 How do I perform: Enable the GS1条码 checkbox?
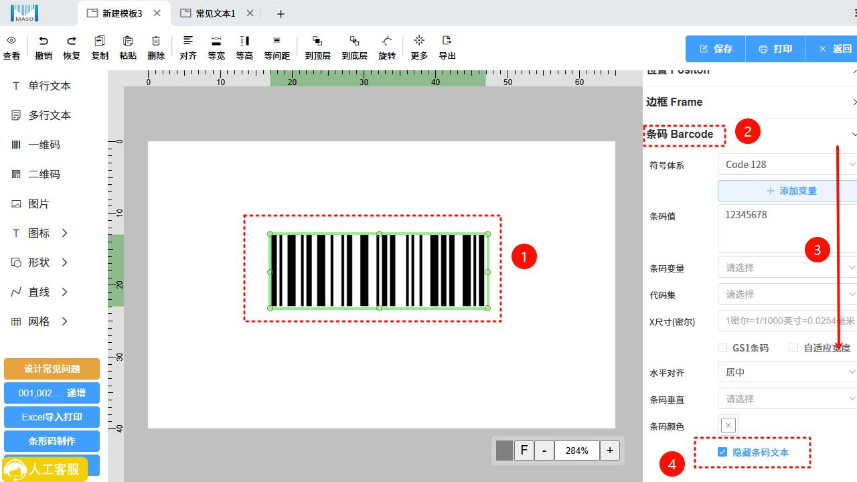coord(722,347)
